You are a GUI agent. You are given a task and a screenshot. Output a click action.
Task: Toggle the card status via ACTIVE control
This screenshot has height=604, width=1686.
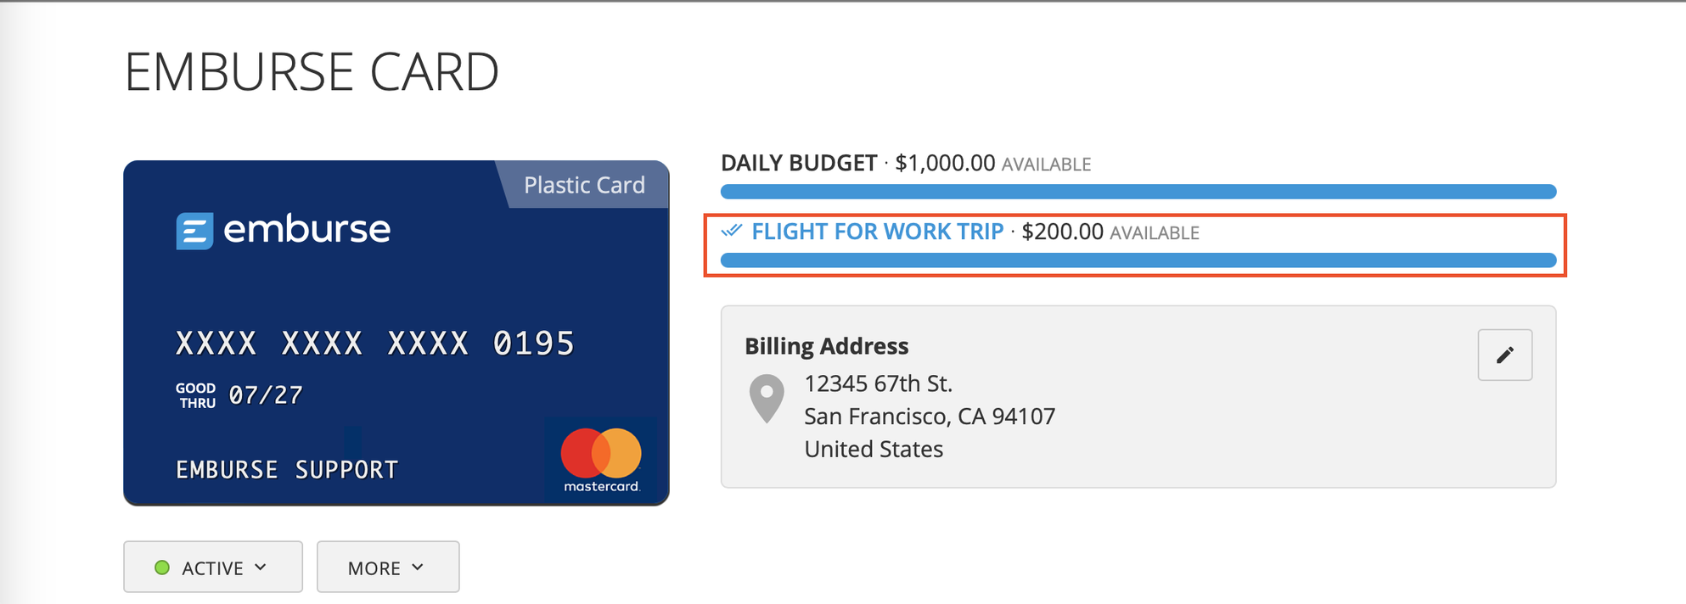(212, 567)
